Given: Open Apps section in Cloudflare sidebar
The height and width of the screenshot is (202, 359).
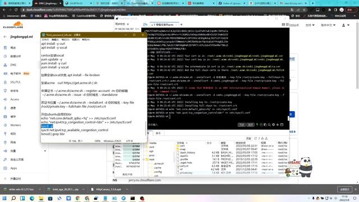Looking at the screenshot, I should [x=13, y=168].
